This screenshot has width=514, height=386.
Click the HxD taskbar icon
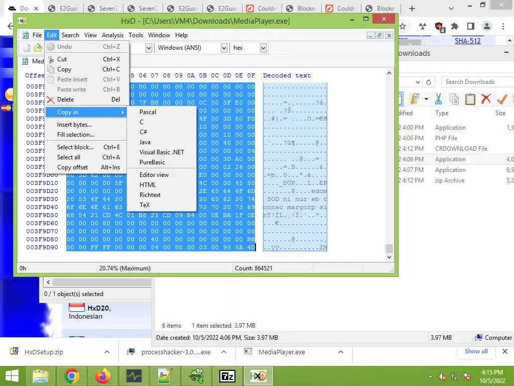click(x=259, y=376)
